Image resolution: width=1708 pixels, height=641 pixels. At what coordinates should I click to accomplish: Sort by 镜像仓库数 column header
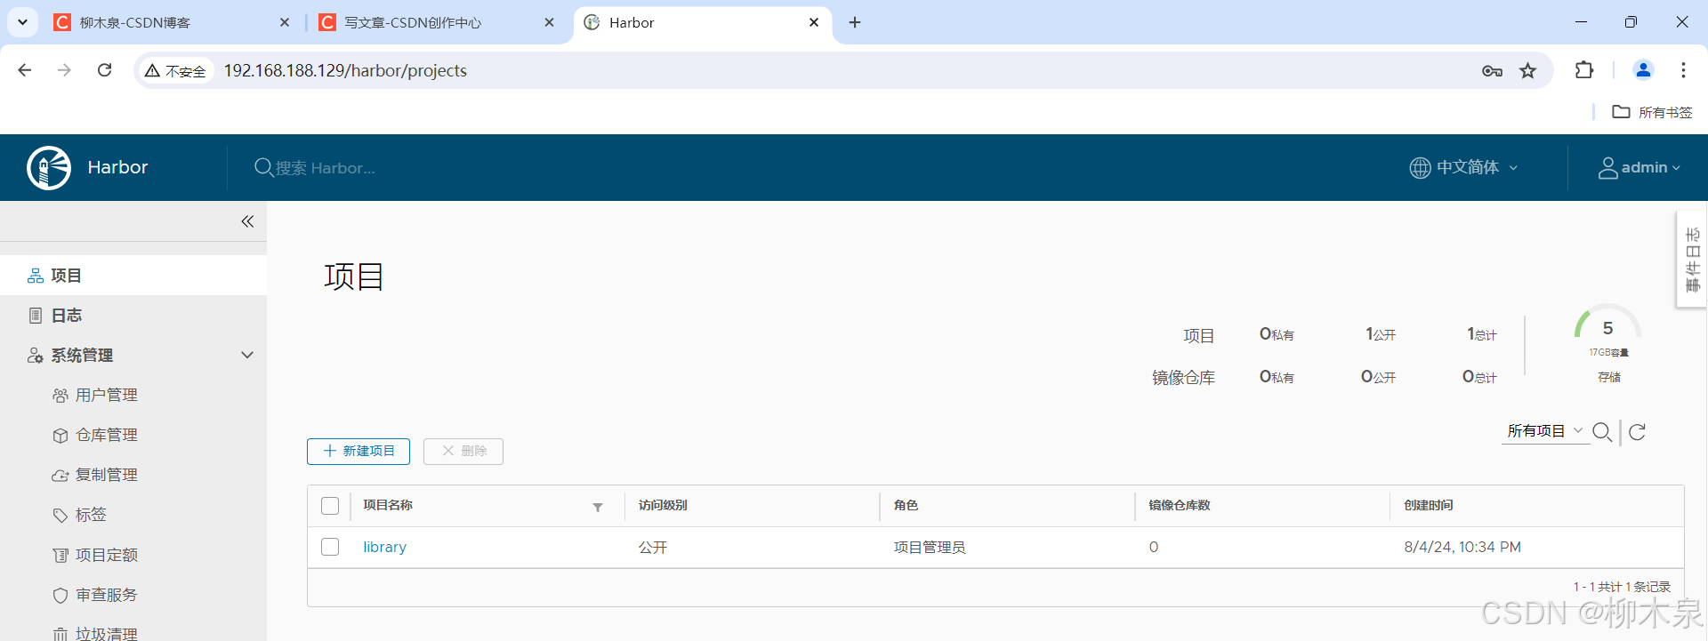pyautogui.click(x=1179, y=505)
